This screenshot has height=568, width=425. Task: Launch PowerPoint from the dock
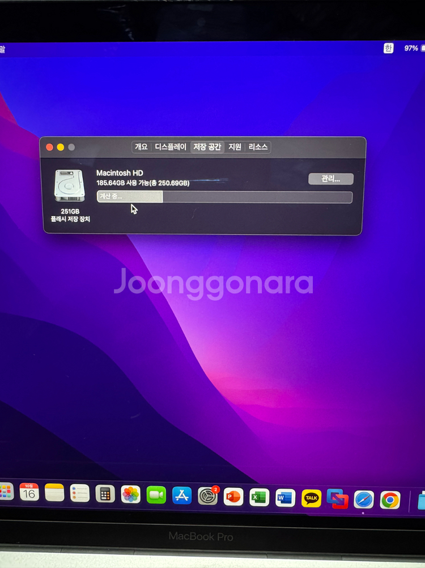(x=233, y=497)
